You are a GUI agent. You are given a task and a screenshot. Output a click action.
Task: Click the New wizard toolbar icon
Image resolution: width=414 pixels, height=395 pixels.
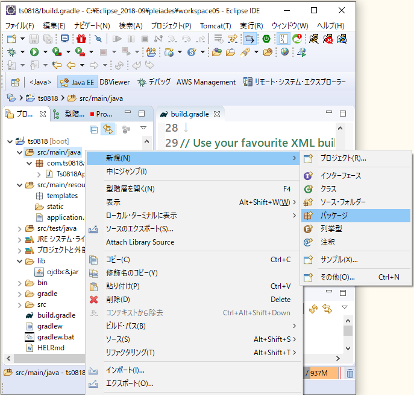click(11, 39)
